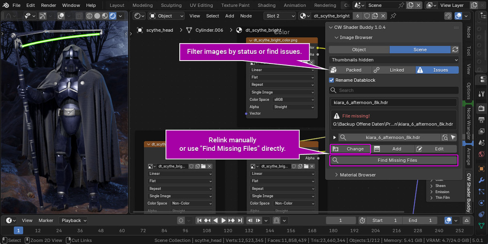Select wireframe viewport shading

pyautogui.click(x=89, y=16)
